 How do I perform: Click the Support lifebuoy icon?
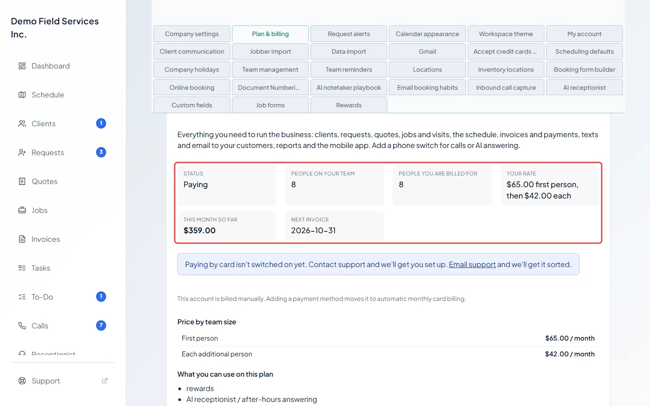point(22,381)
